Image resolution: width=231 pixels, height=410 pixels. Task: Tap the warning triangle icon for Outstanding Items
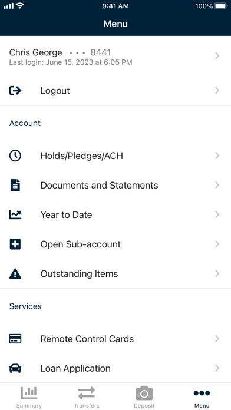[x=15, y=274]
